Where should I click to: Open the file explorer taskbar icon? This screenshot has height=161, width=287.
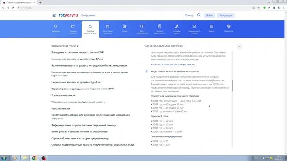pyautogui.click(x=25, y=158)
